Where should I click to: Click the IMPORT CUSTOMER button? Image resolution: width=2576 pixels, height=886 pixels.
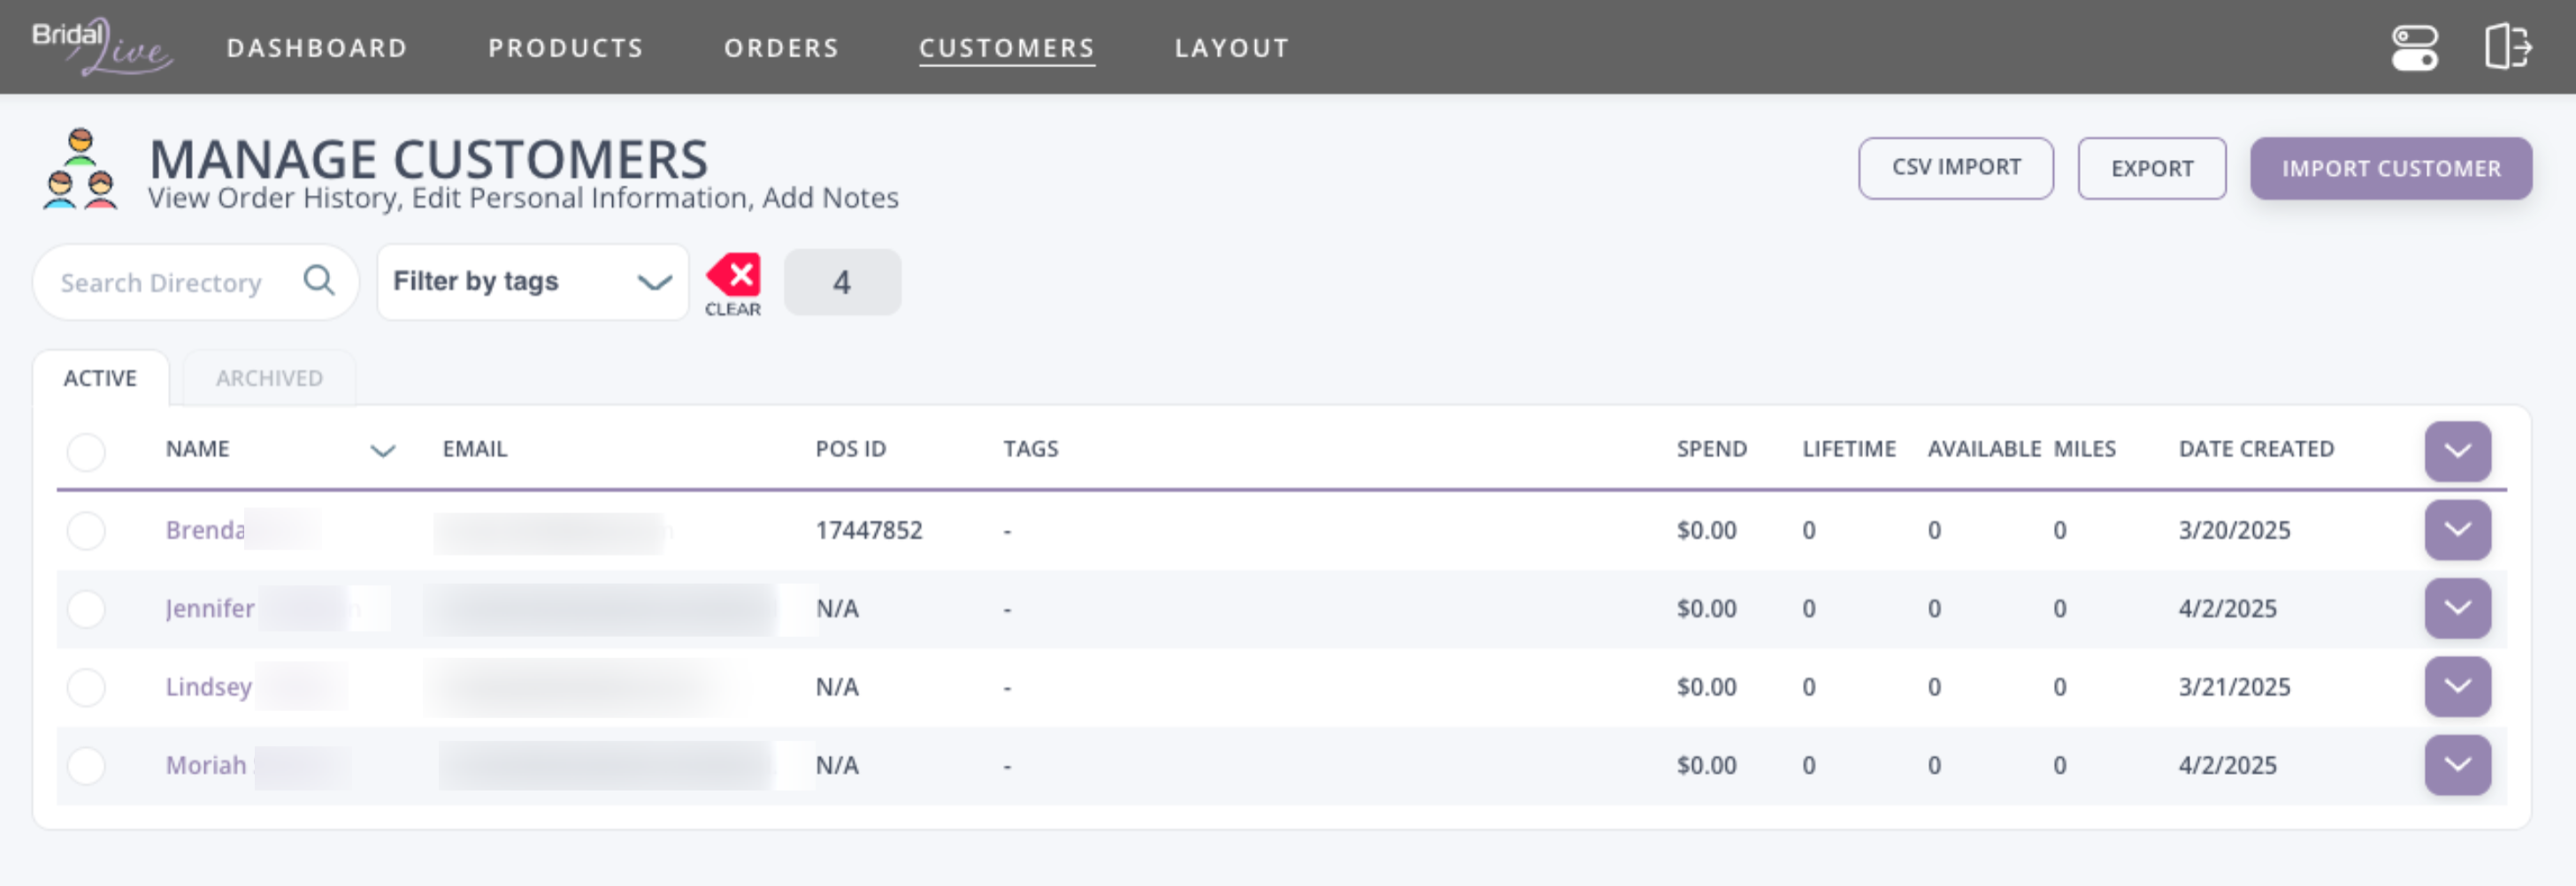pyautogui.click(x=2390, y=169)
